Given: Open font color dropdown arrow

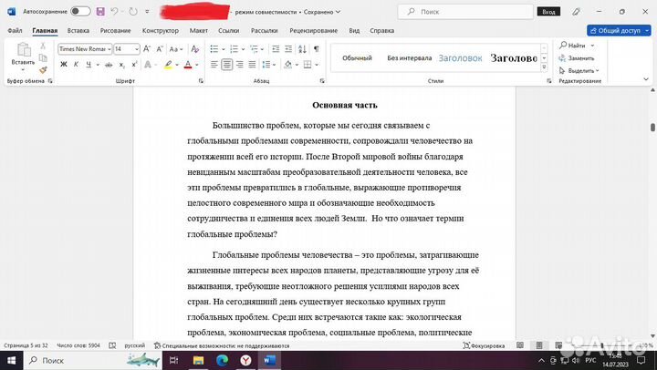Looking at the screenshot, I should tap(196, 65).
